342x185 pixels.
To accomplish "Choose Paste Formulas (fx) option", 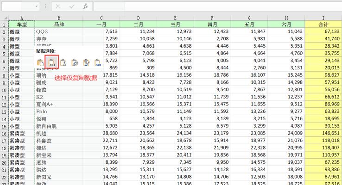I will (x=63, y=62).
